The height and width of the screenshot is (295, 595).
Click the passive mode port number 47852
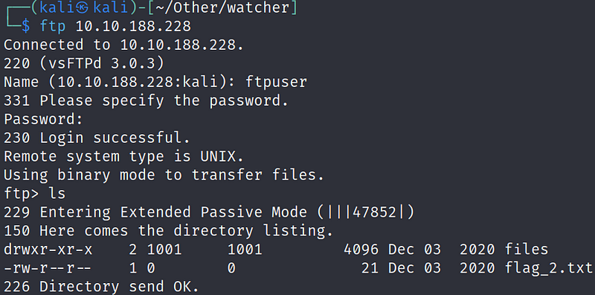(375, 212)
